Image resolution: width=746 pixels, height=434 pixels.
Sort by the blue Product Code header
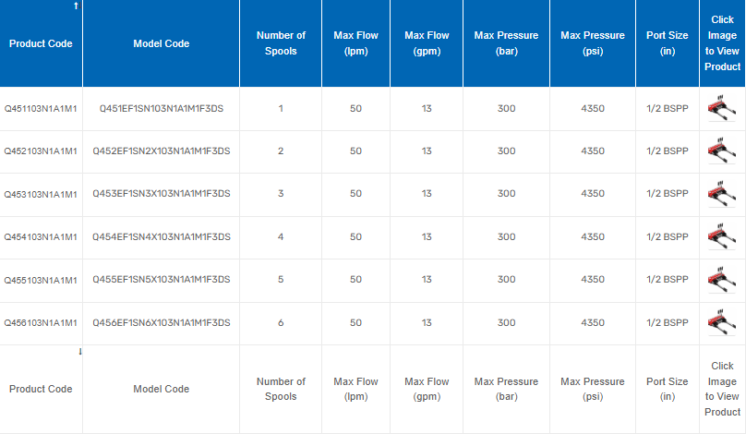coord(41,43)
